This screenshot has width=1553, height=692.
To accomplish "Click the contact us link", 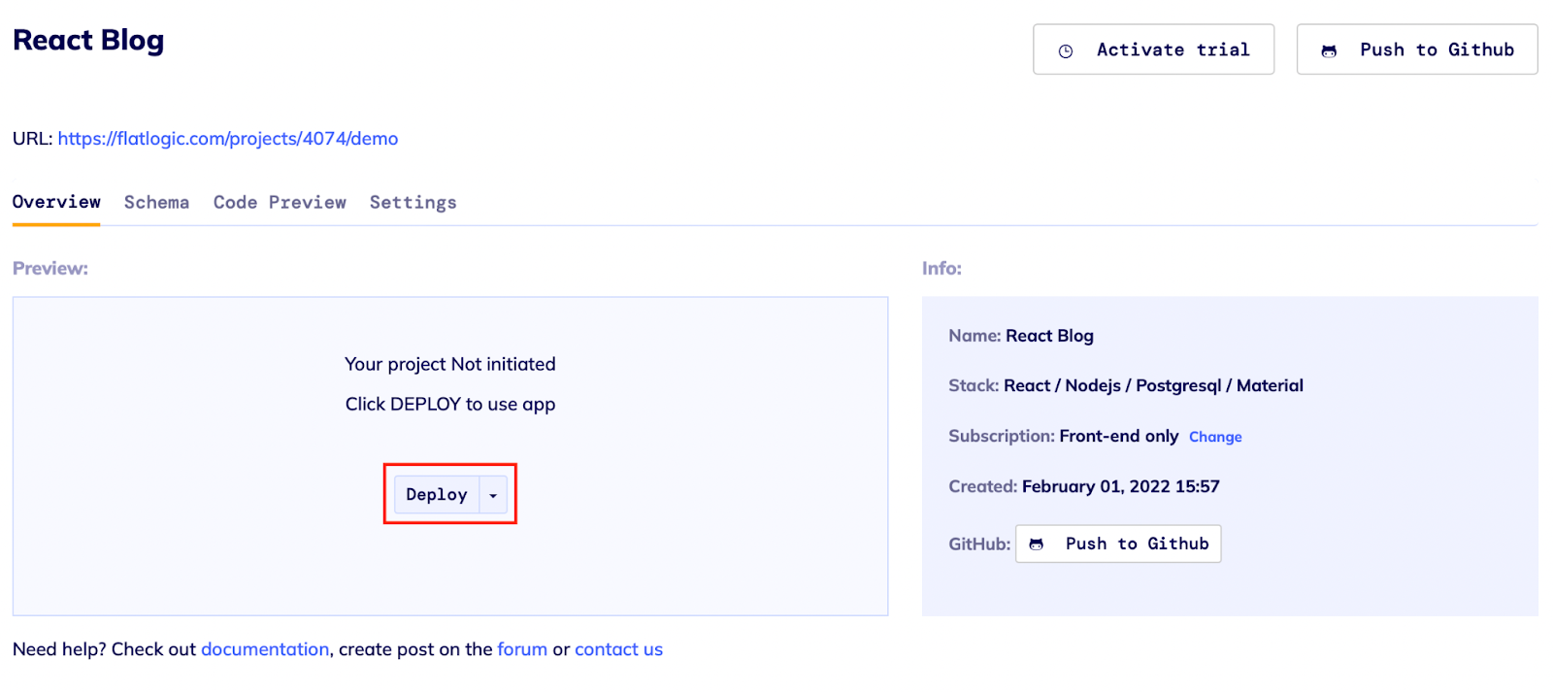I will pyautogui.click(x=618, y=649).
